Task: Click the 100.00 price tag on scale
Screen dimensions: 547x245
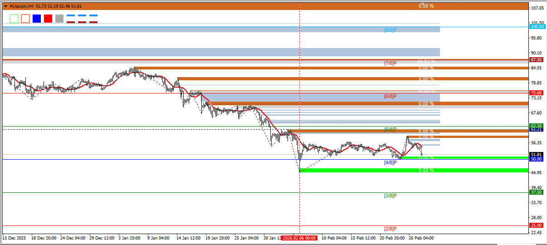Action: (537, 27)
